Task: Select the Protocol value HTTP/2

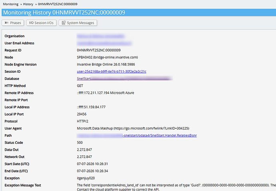Action: point(82,121)
